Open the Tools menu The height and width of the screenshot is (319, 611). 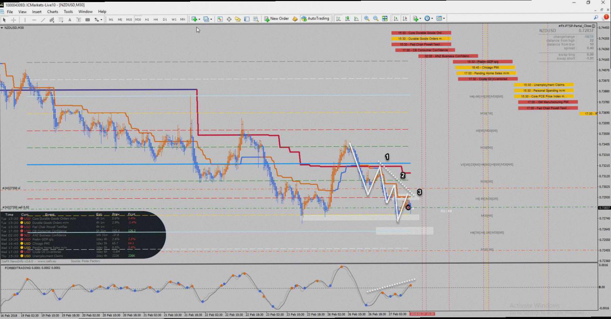68,12
